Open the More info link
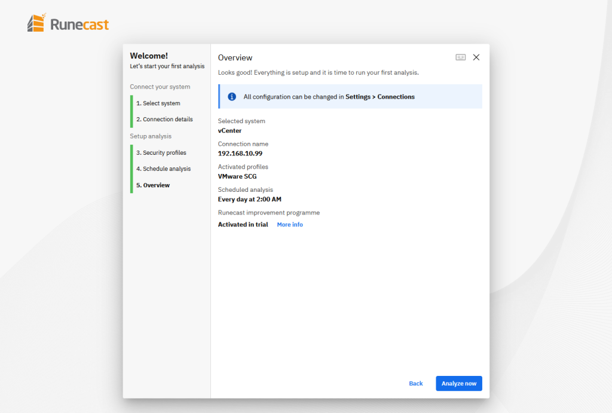612x413 pixels. pos(290,225)
